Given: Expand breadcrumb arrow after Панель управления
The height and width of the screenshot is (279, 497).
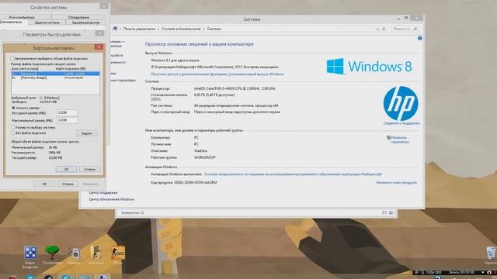Looking at the screenshot, I should pos(158,29).
